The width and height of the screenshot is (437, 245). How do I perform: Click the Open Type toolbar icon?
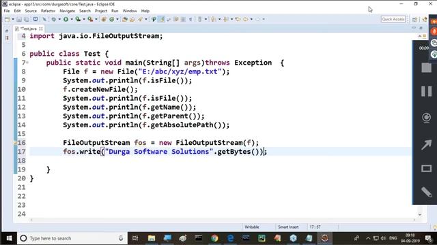125,19
